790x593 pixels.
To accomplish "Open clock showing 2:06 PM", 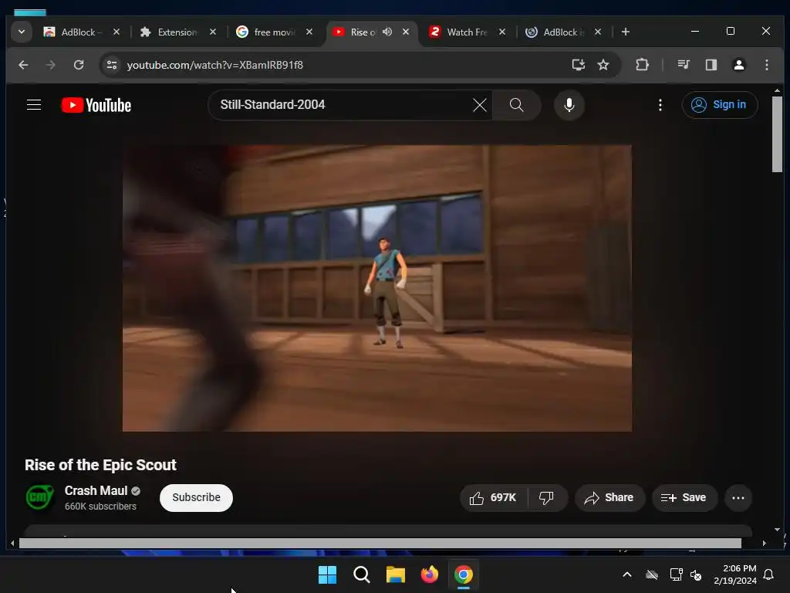I will pos(735,574).
